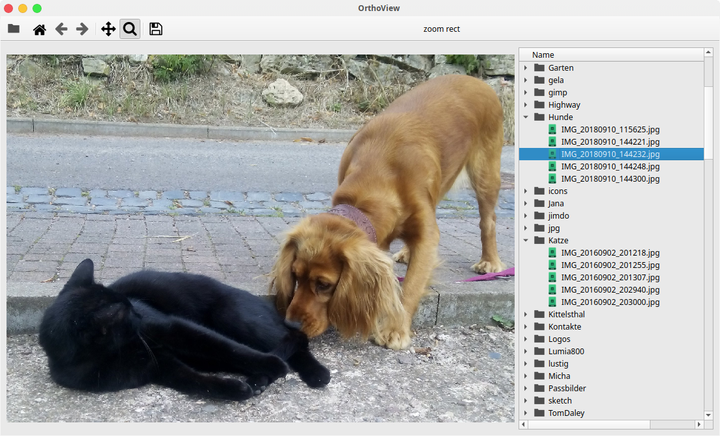The width and height of the screenshot is (720, 436).
Task: Select IMG_20180910_144248.jpg
Action: click(x=610, y=167)
